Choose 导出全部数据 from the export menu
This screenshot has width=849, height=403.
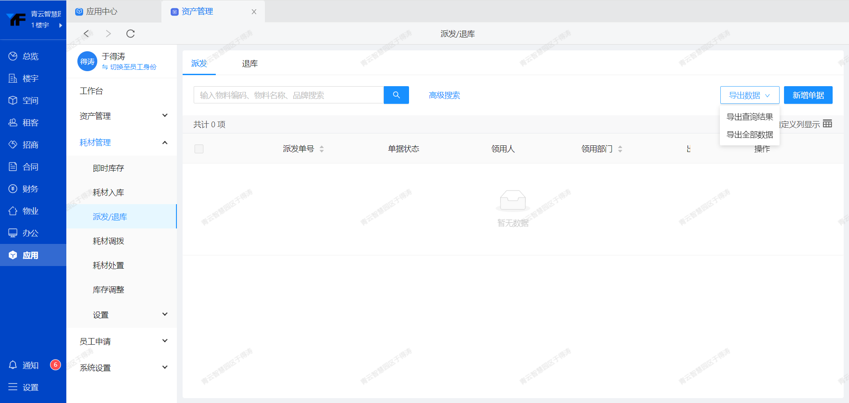pos(750,135)
